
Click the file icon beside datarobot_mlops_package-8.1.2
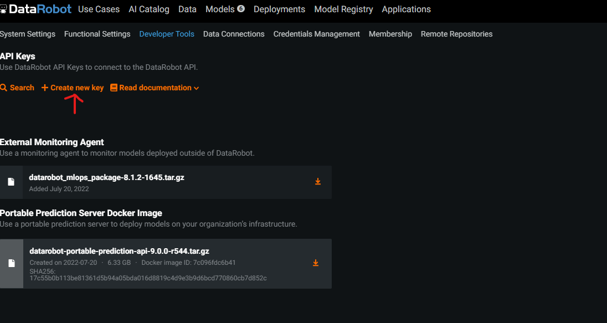click(x=12, y=182)
